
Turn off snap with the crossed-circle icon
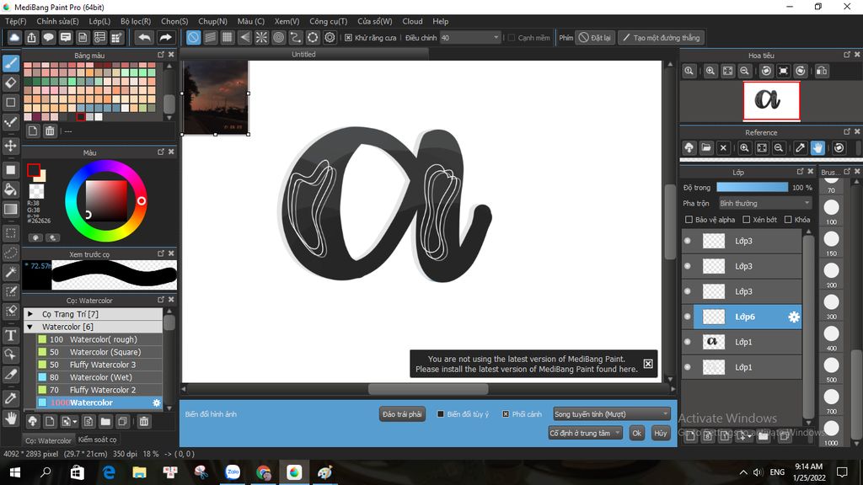tap(193, 37)
